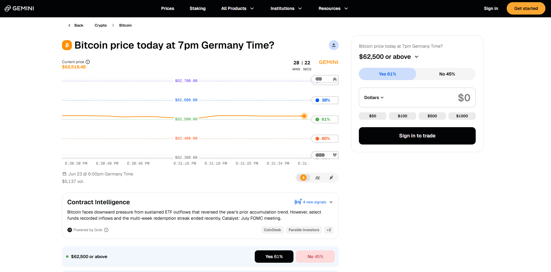Screen dimensions: 551x272
Task: Switch to the step chart view icon
Action: pos(331,178)
